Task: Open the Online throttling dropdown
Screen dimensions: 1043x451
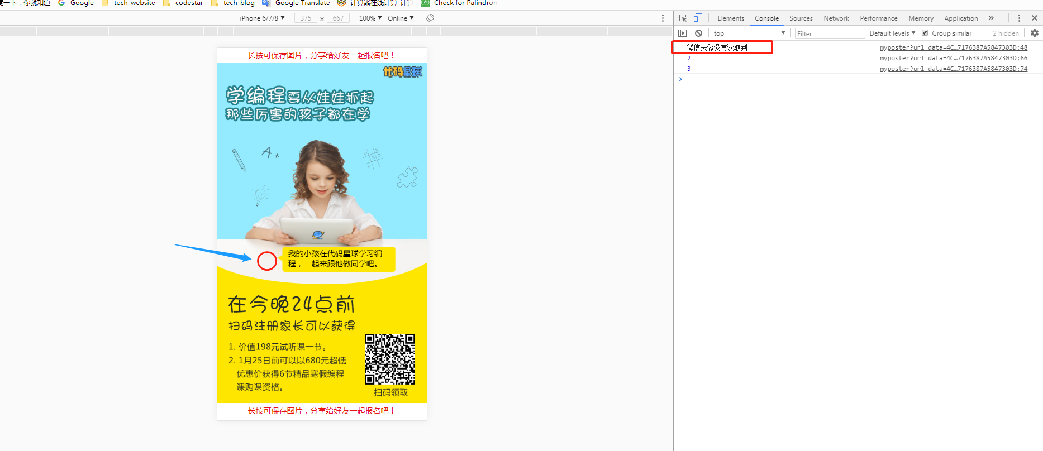Action: pyautogui.click(x=401, y=18)
